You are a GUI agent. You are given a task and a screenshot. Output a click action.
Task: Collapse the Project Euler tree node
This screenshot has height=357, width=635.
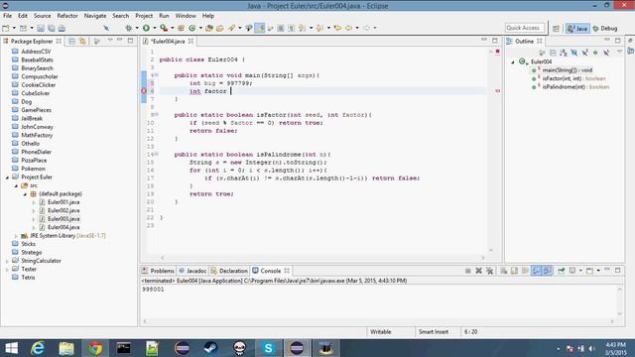tap(7, 178)
